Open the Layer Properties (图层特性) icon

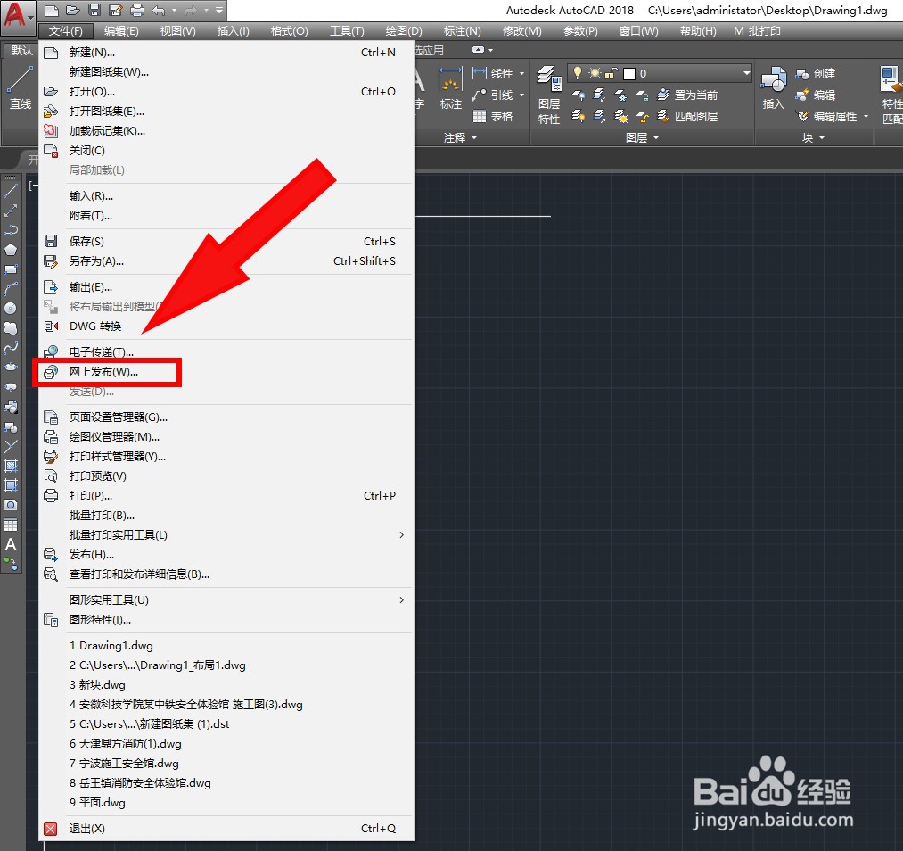[549, 95]
